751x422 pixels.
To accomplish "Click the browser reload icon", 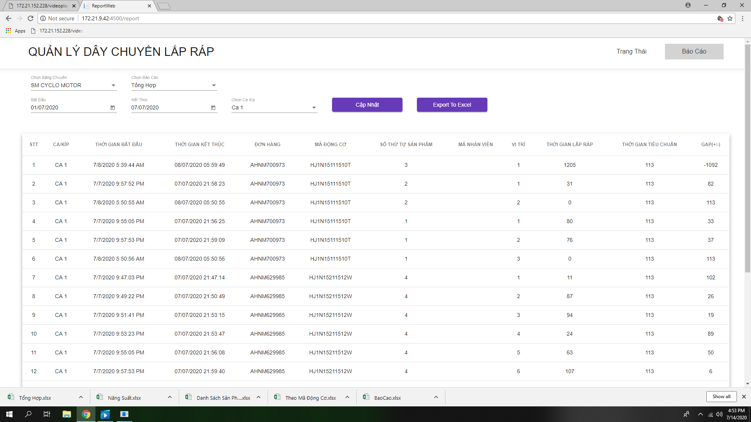I will click(31, 18).
